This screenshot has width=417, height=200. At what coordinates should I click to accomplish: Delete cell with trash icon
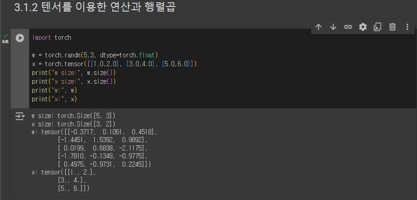(392, 27)
